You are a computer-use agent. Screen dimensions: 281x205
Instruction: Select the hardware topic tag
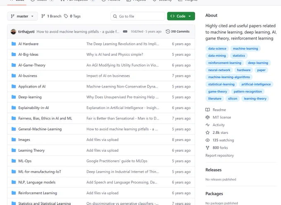pyautogui.click(x=243, y=70)
